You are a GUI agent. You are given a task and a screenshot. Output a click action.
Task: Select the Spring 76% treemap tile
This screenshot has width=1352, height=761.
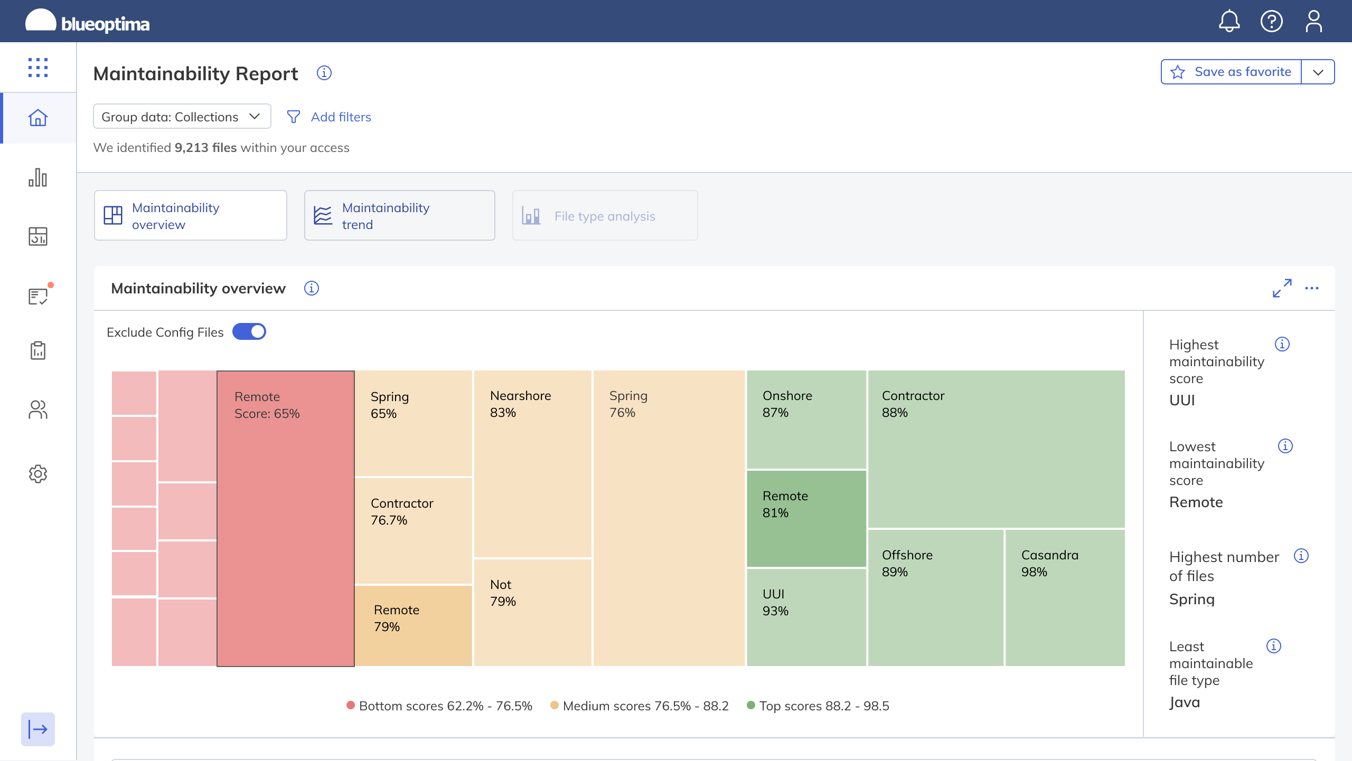tap(669, 519)
